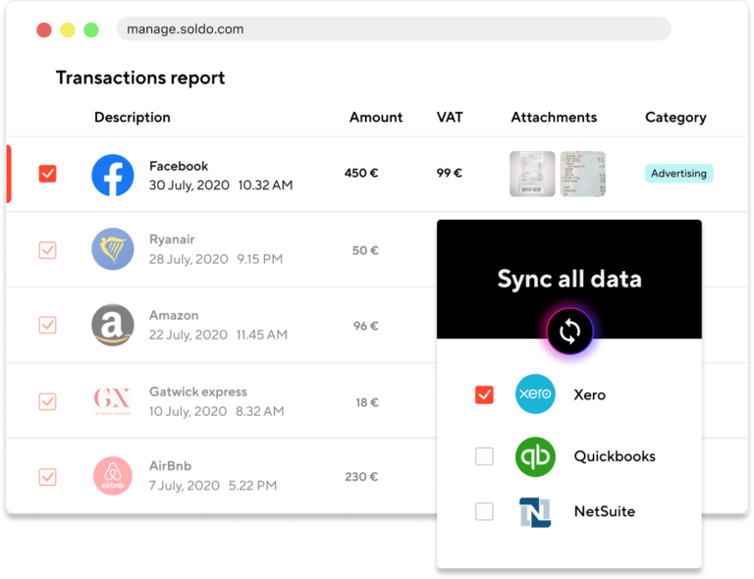754x579 pixels.
Task: Open the first Facebook receipt attachment
Action: 532,174
